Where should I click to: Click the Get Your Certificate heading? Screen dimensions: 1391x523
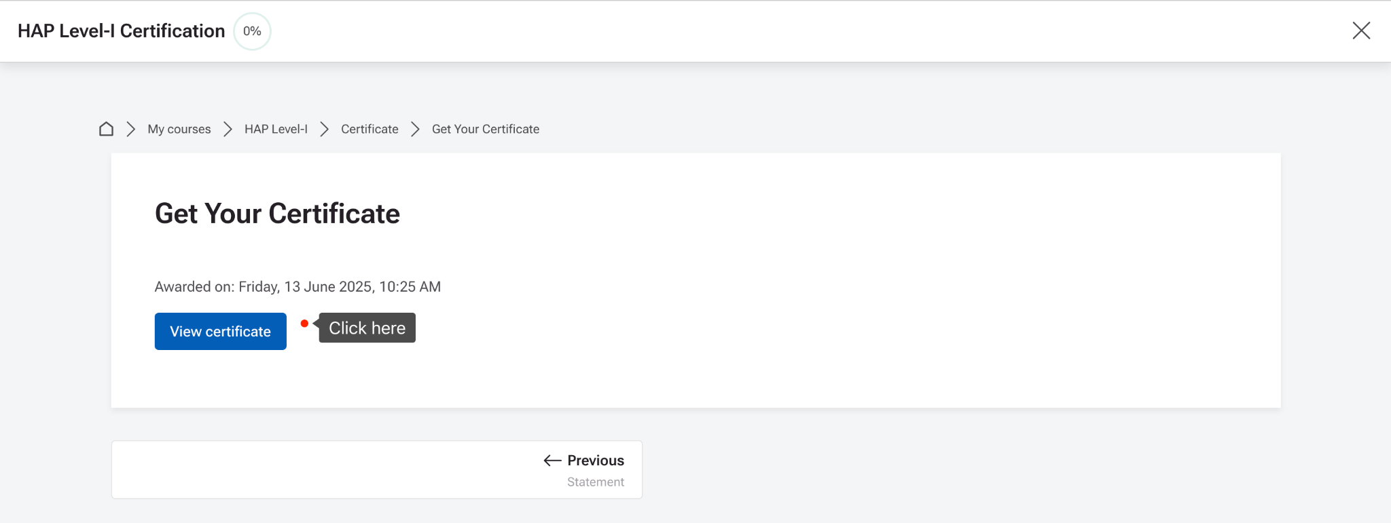click(x=277, y=214)
